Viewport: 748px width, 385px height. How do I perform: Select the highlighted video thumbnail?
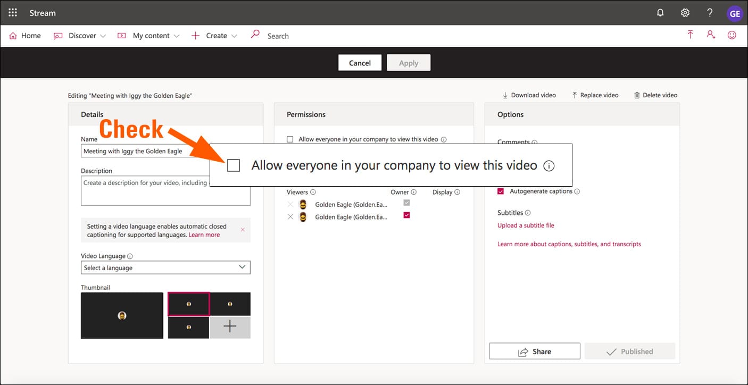click(189, 304)
